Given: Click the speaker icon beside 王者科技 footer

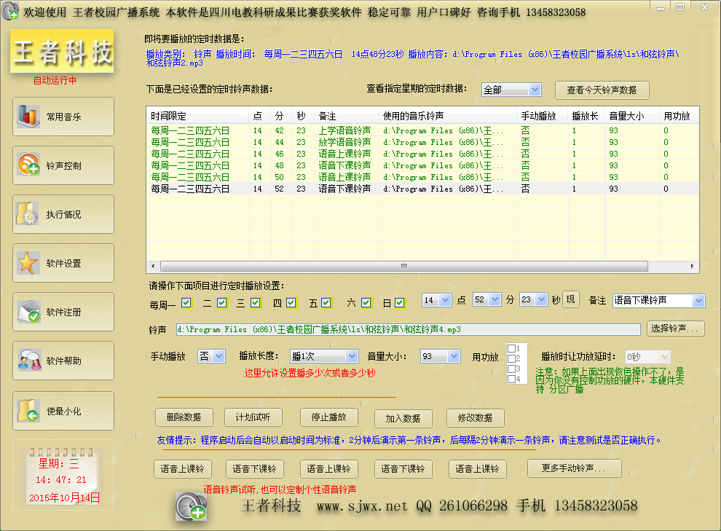Looking at the screenshot, I should coord(192,506).
